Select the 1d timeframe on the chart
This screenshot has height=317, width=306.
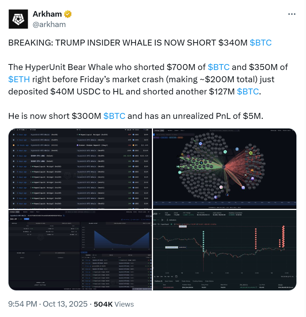pos(171,276)
